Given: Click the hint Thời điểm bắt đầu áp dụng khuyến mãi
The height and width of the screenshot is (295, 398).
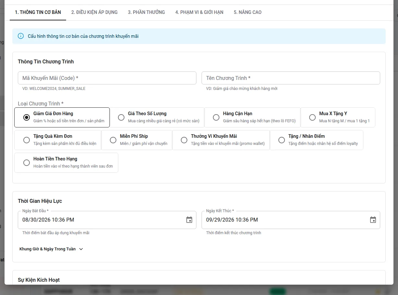Looking at the screenshot, I should pyautogui.click(x=56, y=233).
